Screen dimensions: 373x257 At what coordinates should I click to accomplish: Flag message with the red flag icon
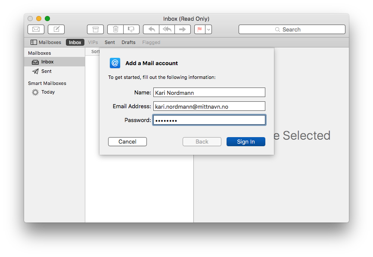pos(199,29)
